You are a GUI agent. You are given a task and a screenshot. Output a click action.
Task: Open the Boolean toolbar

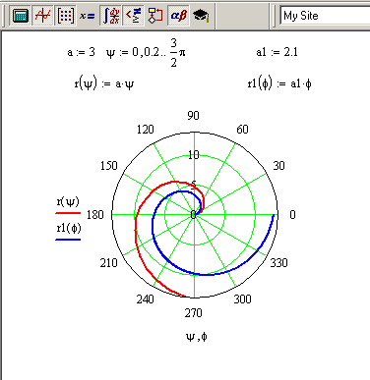click(x=134, y=16)
